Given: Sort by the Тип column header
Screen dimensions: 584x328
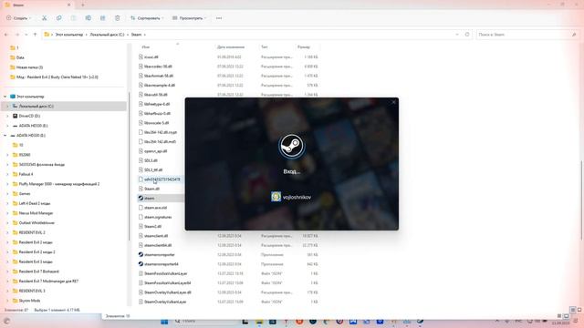Looking at the screenshot, I should [x=264, y=46].
